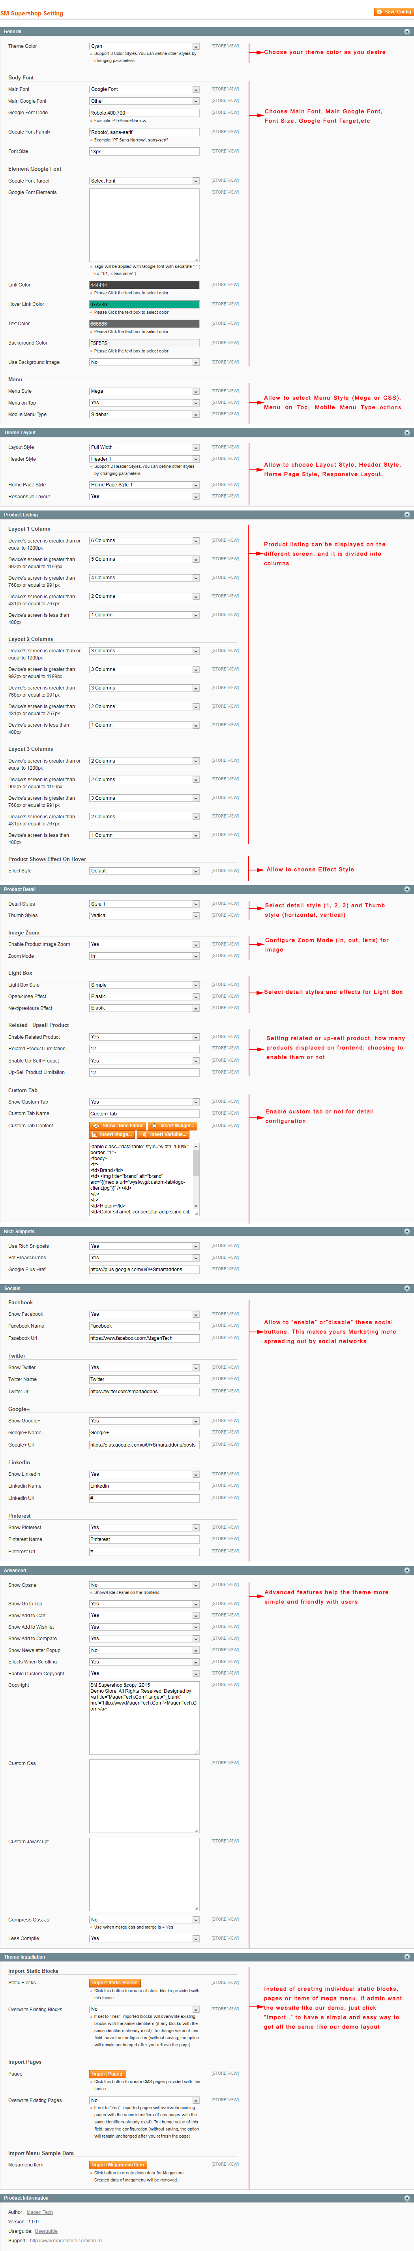Click the Show / Hide Editor button
This screenshot has height=2251, width=414.
pos(117,1125)
